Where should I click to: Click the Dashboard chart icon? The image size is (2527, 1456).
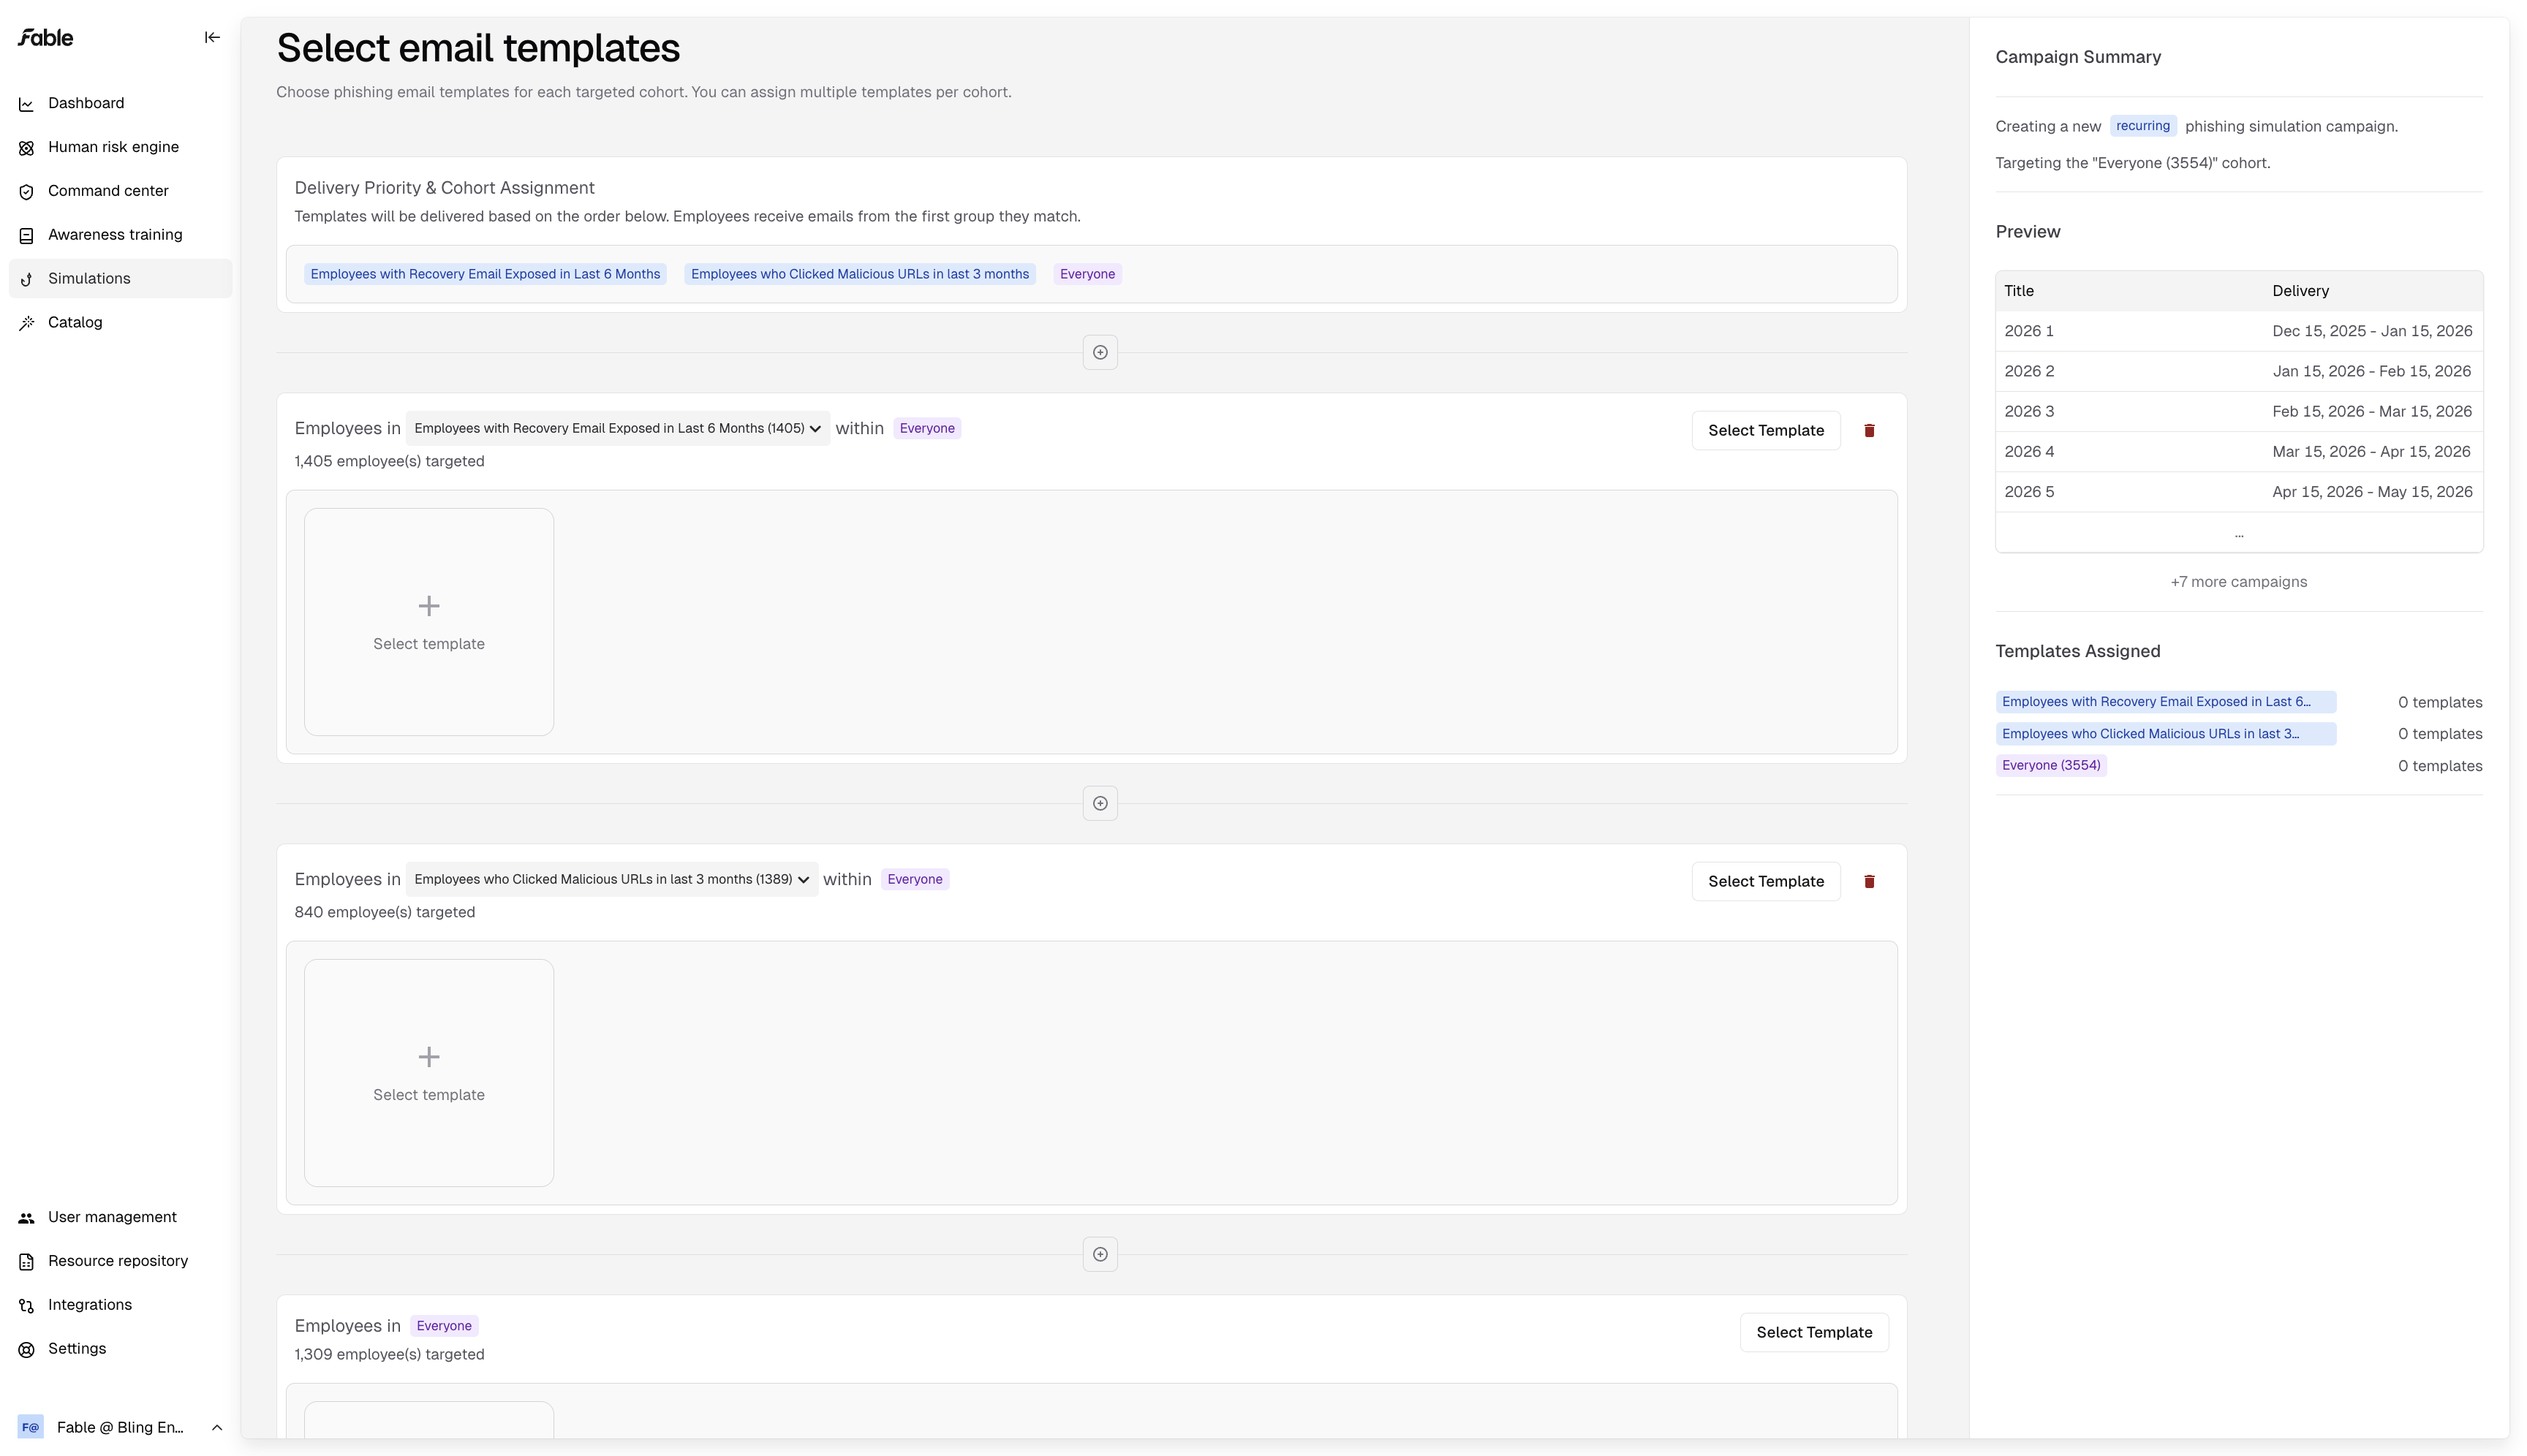tap(27, 104)
